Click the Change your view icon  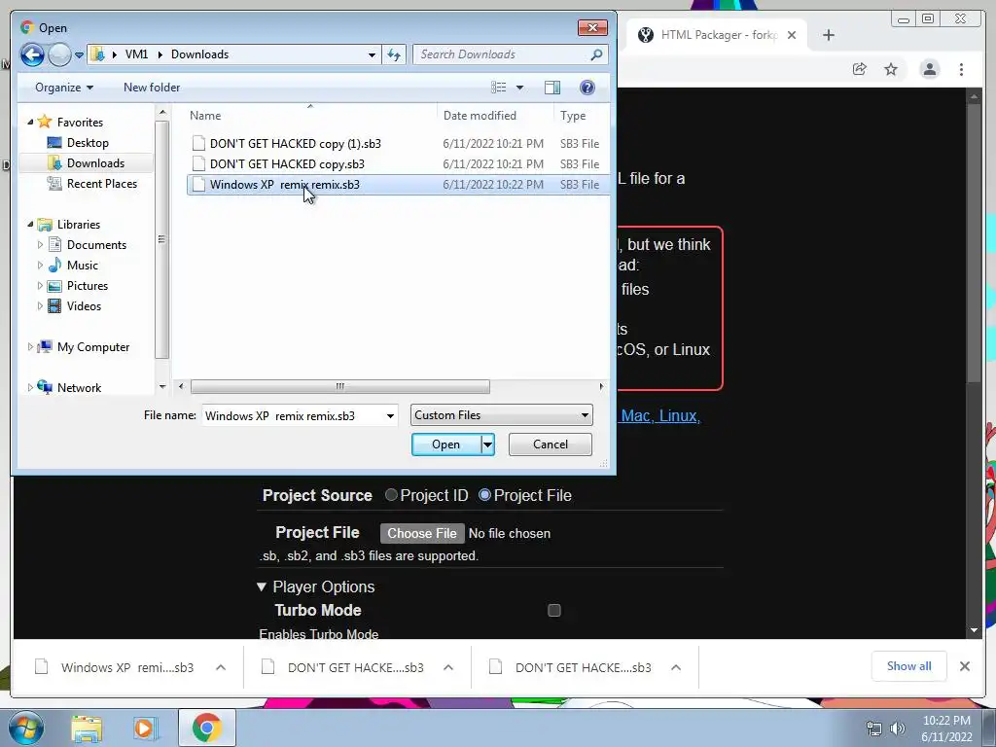[x=499, y=88]
